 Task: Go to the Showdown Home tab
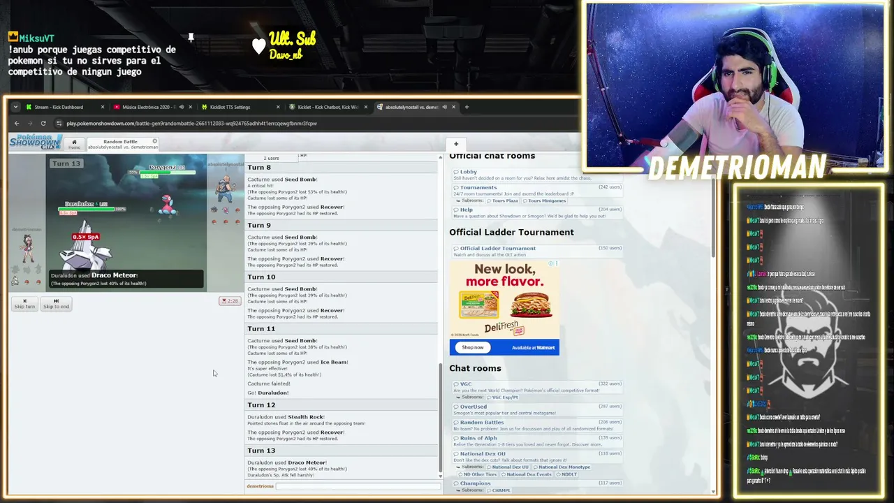74,144
